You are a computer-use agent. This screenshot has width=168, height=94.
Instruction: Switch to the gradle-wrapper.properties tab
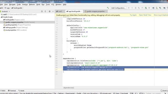(x=96, y=11)
